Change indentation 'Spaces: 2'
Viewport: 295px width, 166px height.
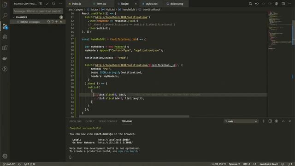click(x=234, y=164)
